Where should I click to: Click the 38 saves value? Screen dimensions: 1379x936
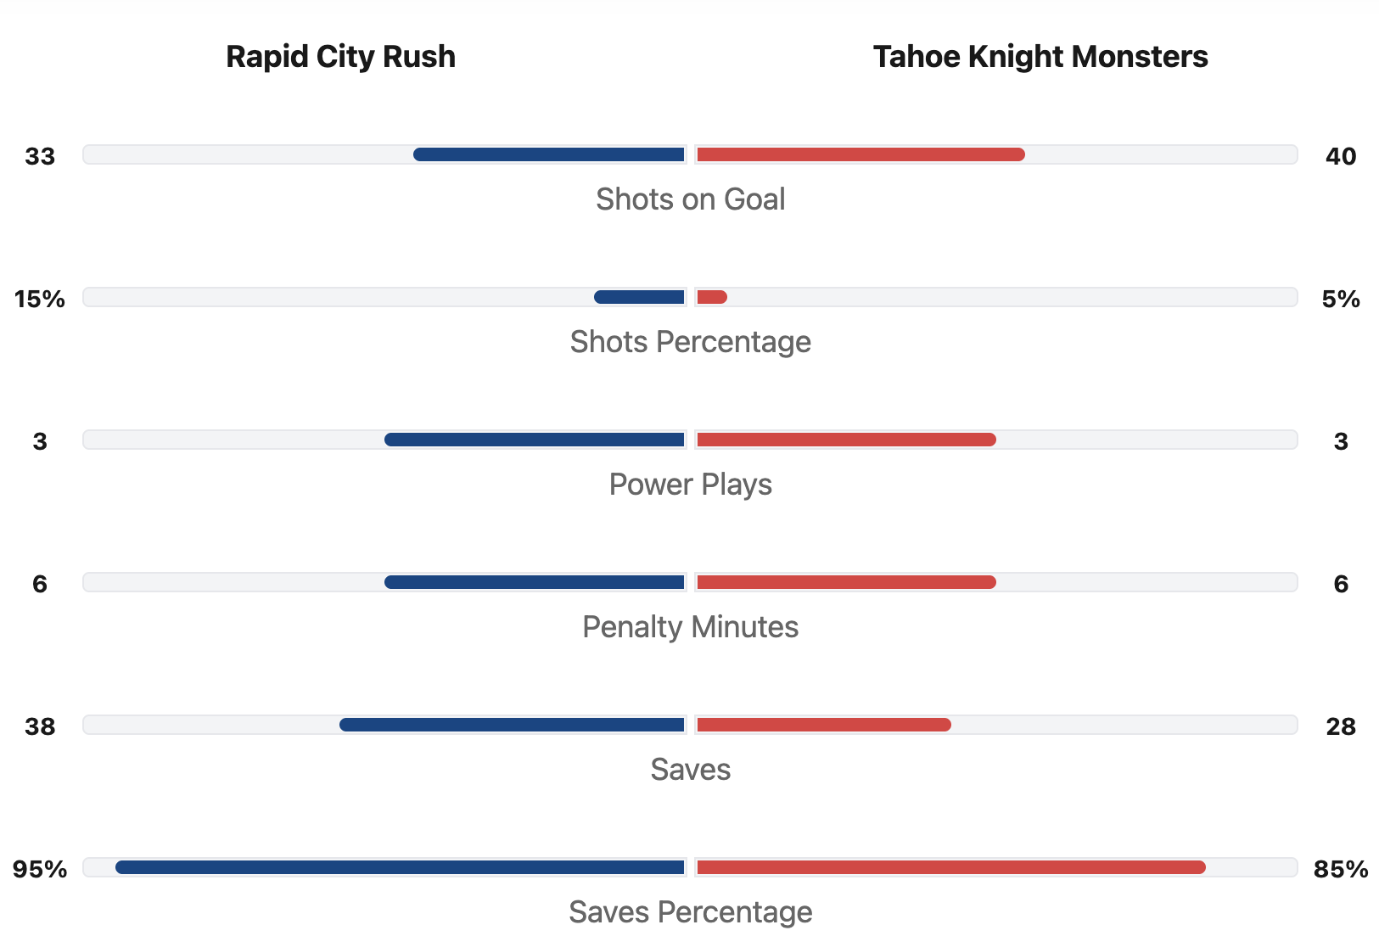coord(40,726)
